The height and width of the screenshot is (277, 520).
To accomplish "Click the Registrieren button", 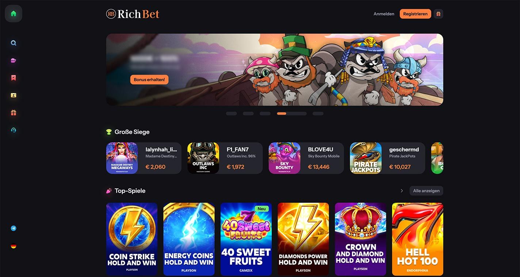I will click(x=415, y=14).
